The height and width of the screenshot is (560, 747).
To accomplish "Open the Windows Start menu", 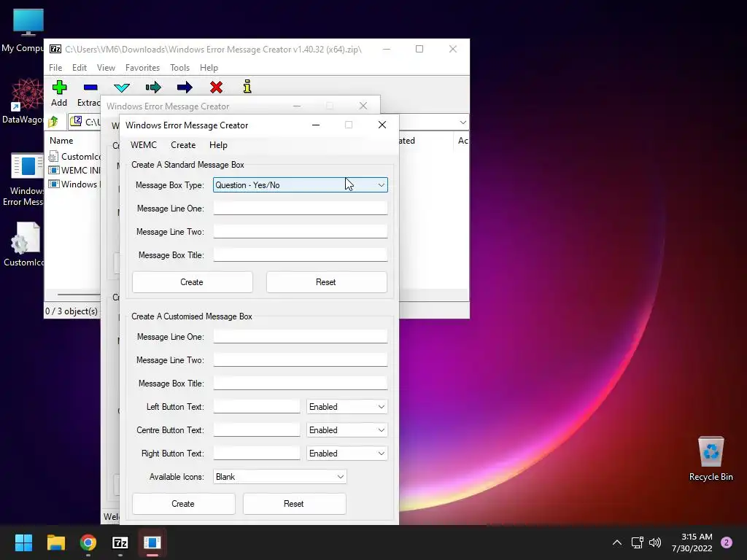I will tap(23, 542).
